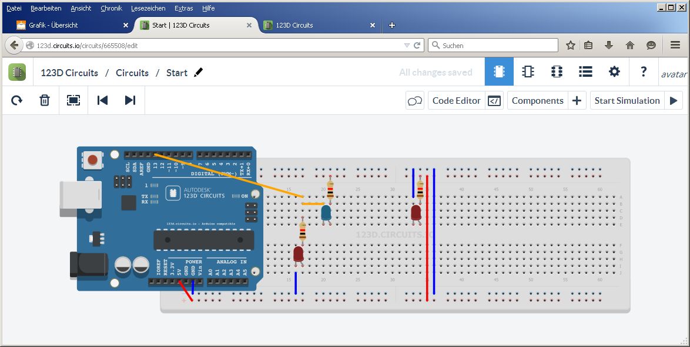Go back to the previous page
Screen dimensions: 690x347
coord(14,45)
